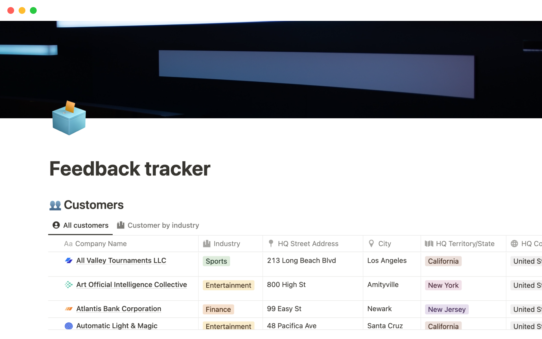Toggle the Entertainment tag on Automatic Light Magic
The width and height of the screenshot is (542, 339).
(x=228, y=325)
